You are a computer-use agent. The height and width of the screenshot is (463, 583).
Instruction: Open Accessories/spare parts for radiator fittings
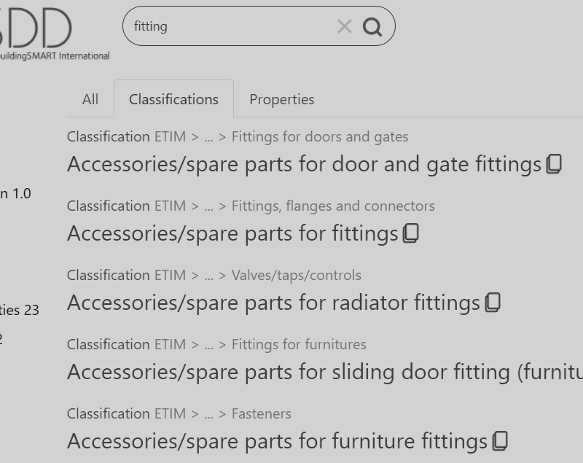point(273,303)
